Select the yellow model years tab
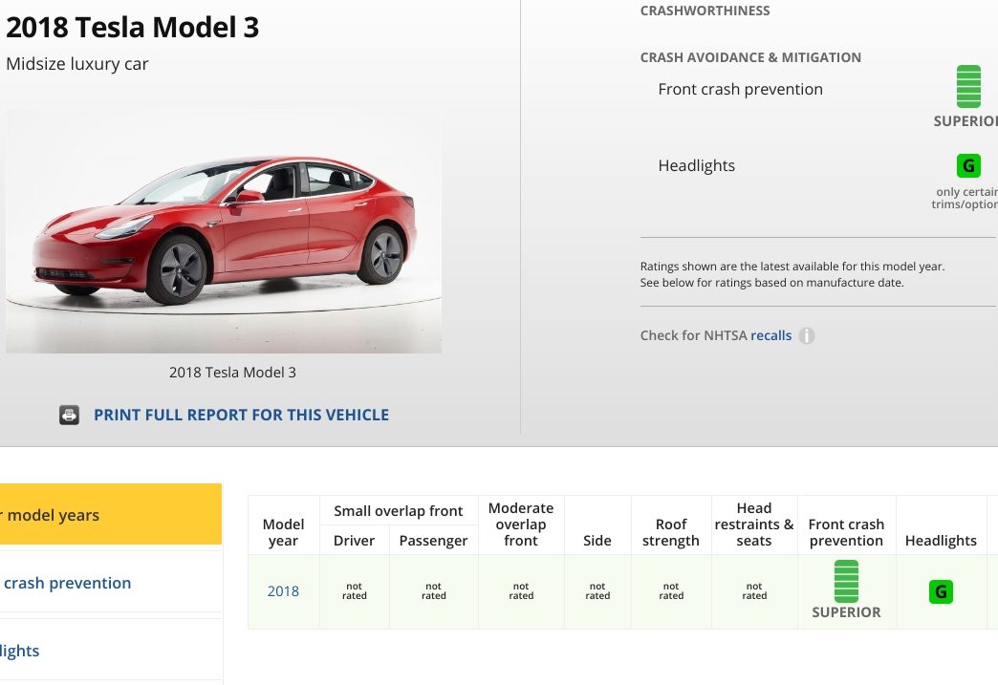This screenshot has height=685, width=998. pos(111,514)
